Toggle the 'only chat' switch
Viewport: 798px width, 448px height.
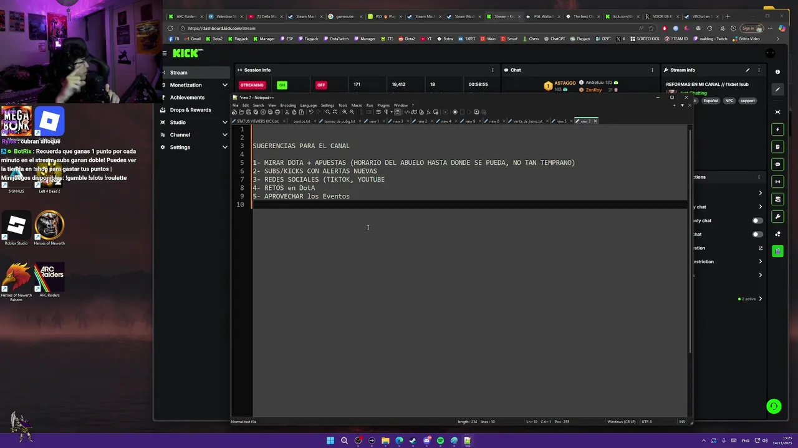pyautogui.click(x=757, y=220)
